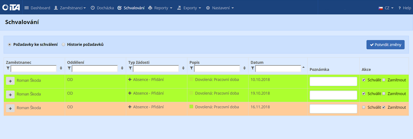Open the Help link

point(404,8)
